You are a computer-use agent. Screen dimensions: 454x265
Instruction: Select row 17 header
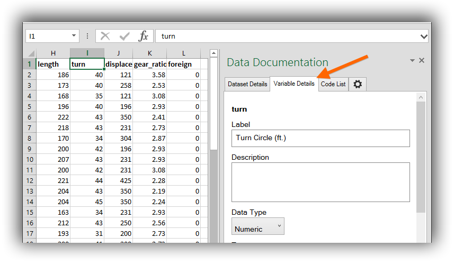tap(30, 233)
